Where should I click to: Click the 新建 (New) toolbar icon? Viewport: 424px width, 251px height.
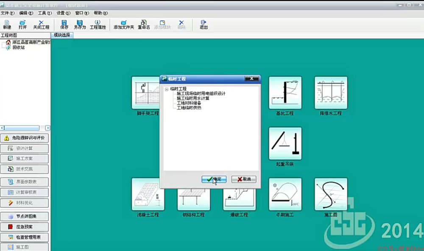7,24
